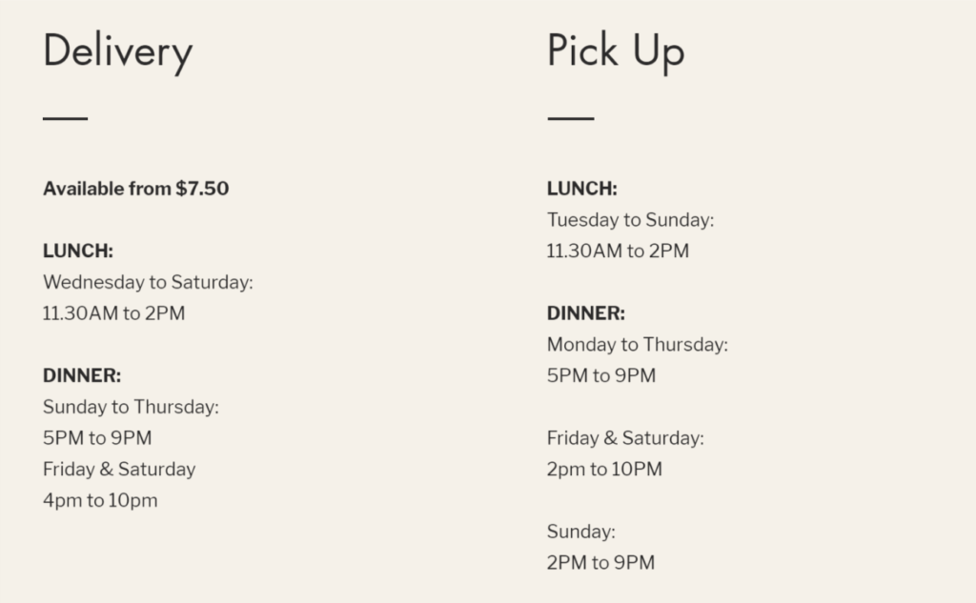The height and width of the screenshot is (603, 976).
Task: Click the Delivery lunch hours 11.30AM to 2PM
Action: point(113,313)
